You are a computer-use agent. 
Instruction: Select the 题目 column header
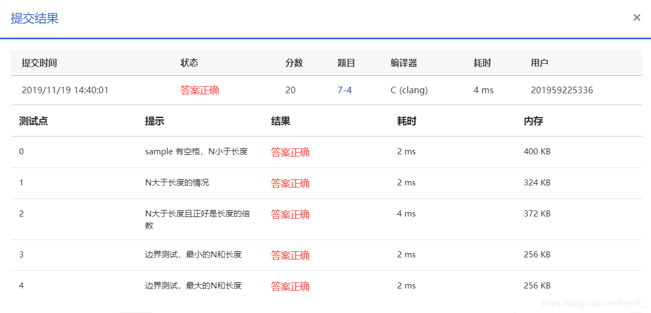[347, 63]
